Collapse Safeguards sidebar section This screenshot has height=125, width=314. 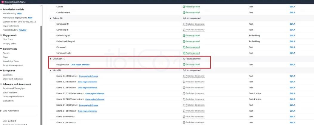point(1,71)
